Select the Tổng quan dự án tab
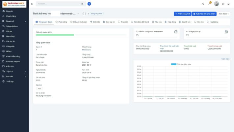 pos(44,22)
